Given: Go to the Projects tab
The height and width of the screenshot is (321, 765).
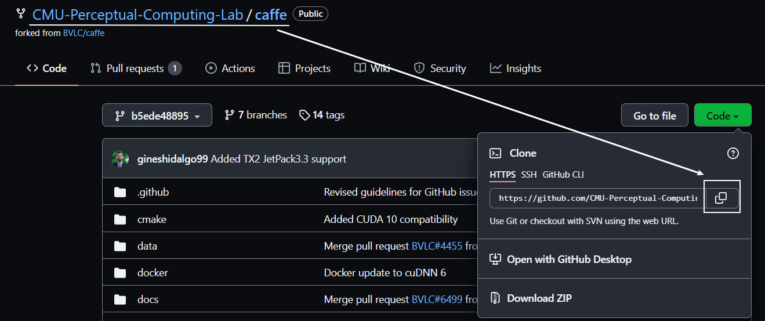Looking at the screenshot, I should point(304,68).
